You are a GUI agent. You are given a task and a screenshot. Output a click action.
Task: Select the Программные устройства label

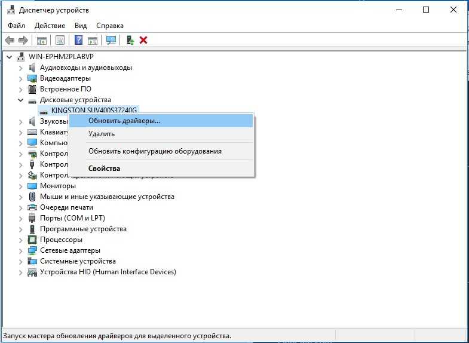[83, 229]
